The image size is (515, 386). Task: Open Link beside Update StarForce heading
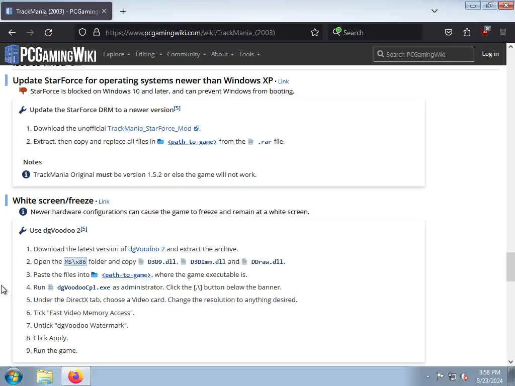point(283,81)
